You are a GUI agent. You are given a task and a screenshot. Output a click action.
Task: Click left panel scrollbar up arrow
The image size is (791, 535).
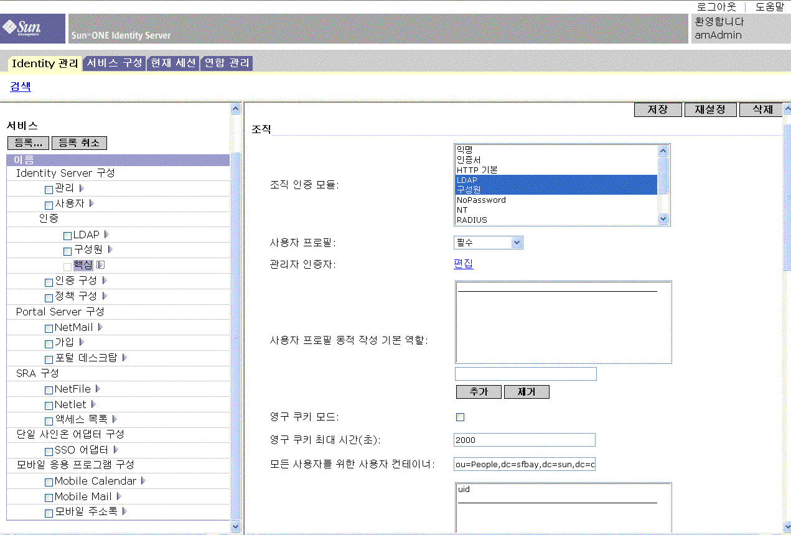coord(235,109)
